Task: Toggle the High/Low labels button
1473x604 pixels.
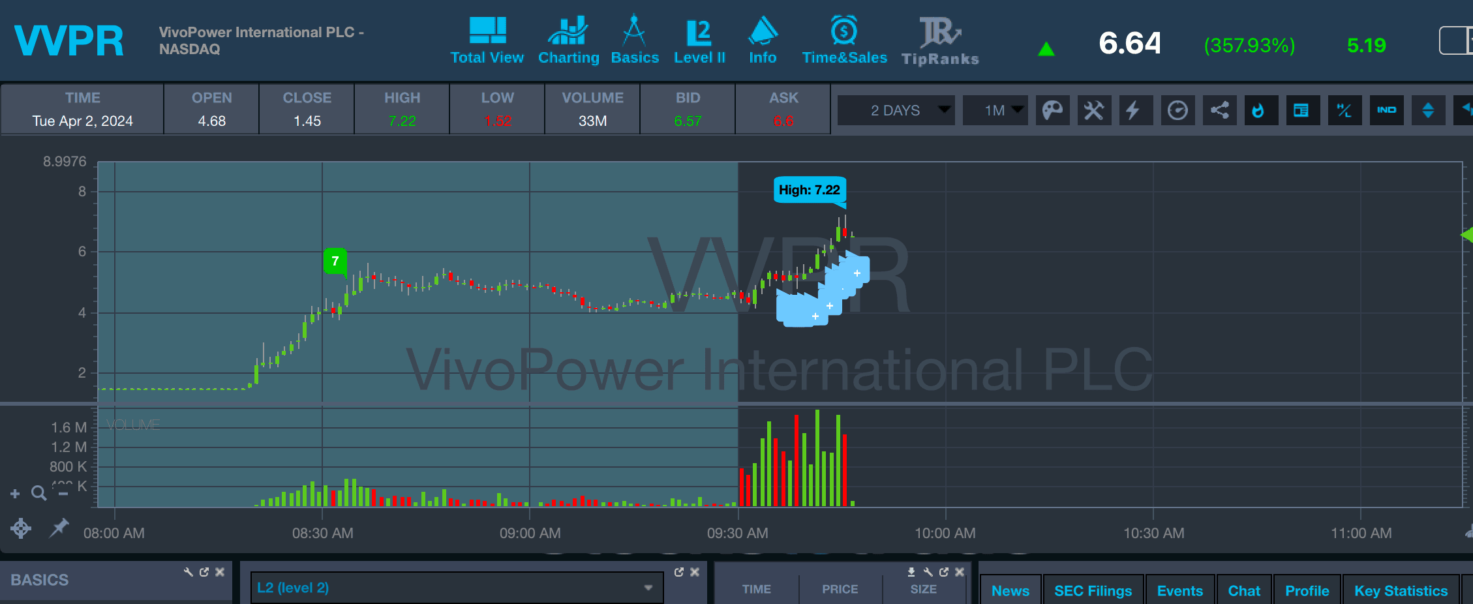Action: click(1344, 110)
